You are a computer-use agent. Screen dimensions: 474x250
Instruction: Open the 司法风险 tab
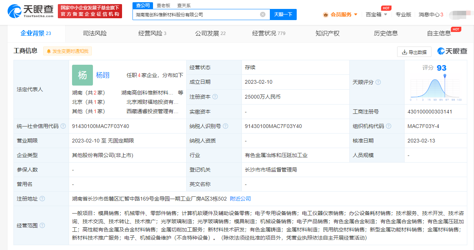95,33
